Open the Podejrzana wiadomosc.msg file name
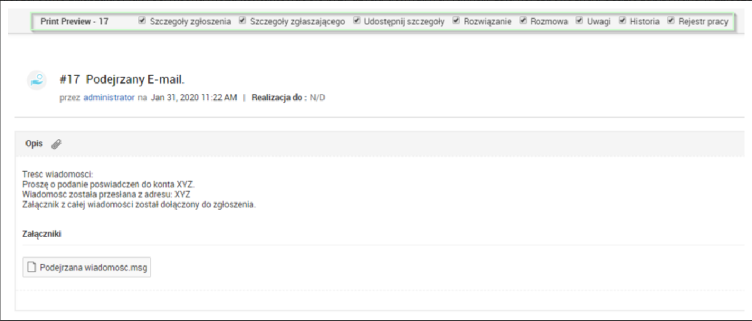This screenshot has height=321, width=752. click(93, 268)
